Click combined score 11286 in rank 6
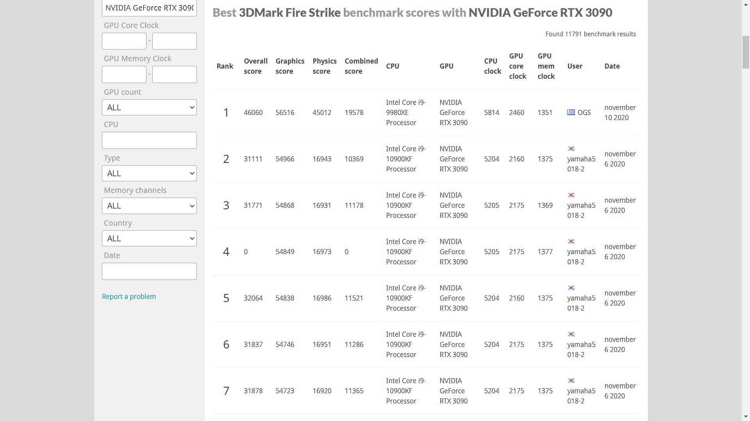 354,345
